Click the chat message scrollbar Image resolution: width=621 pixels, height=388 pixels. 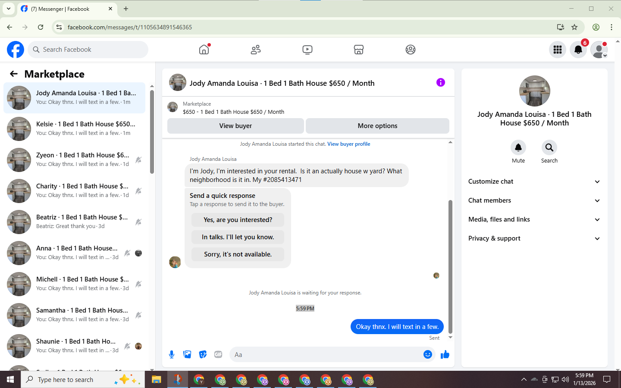450,267
